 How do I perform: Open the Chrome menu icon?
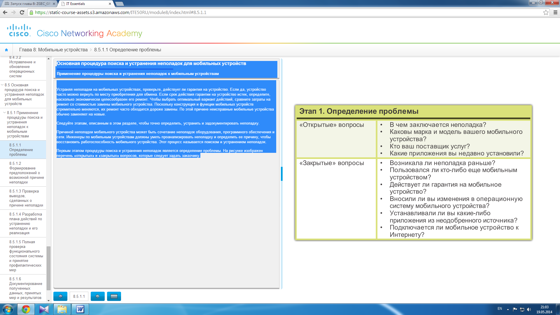(x=555, y=12)
